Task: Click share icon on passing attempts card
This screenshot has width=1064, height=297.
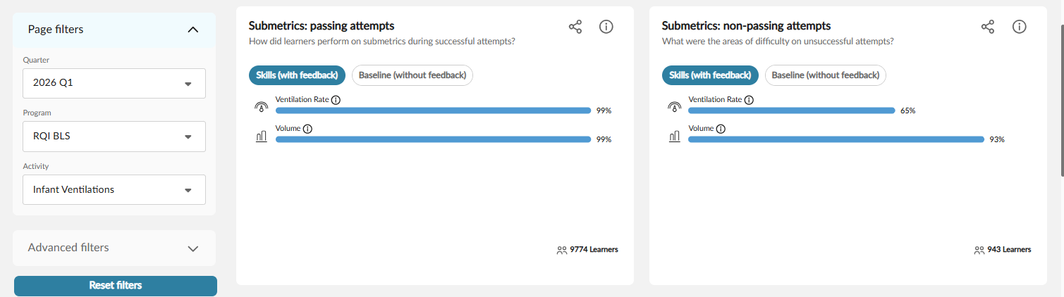Action: [575, 27]
